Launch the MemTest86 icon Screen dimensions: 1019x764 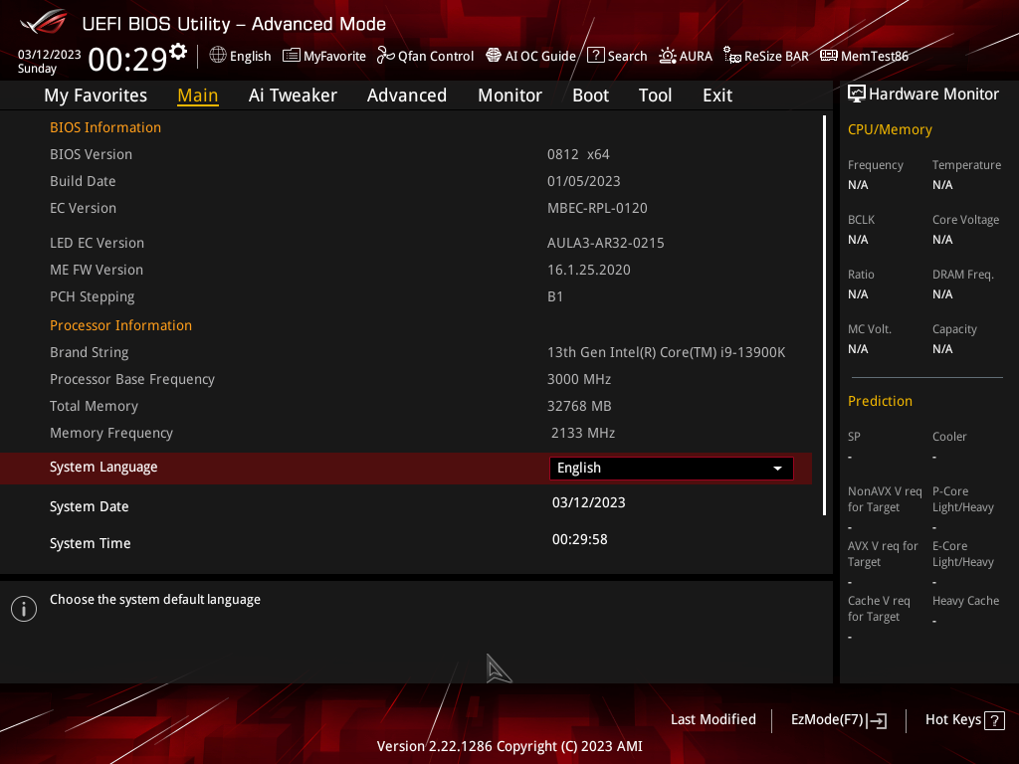pyautogui.click(x=829, y=56)
